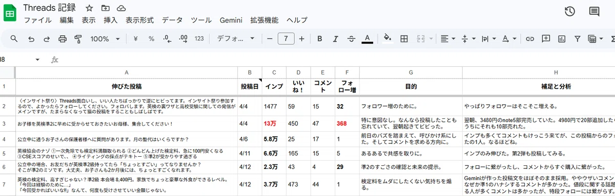Undo the last action
Screen dimensions: 615x196
[31, 39]
